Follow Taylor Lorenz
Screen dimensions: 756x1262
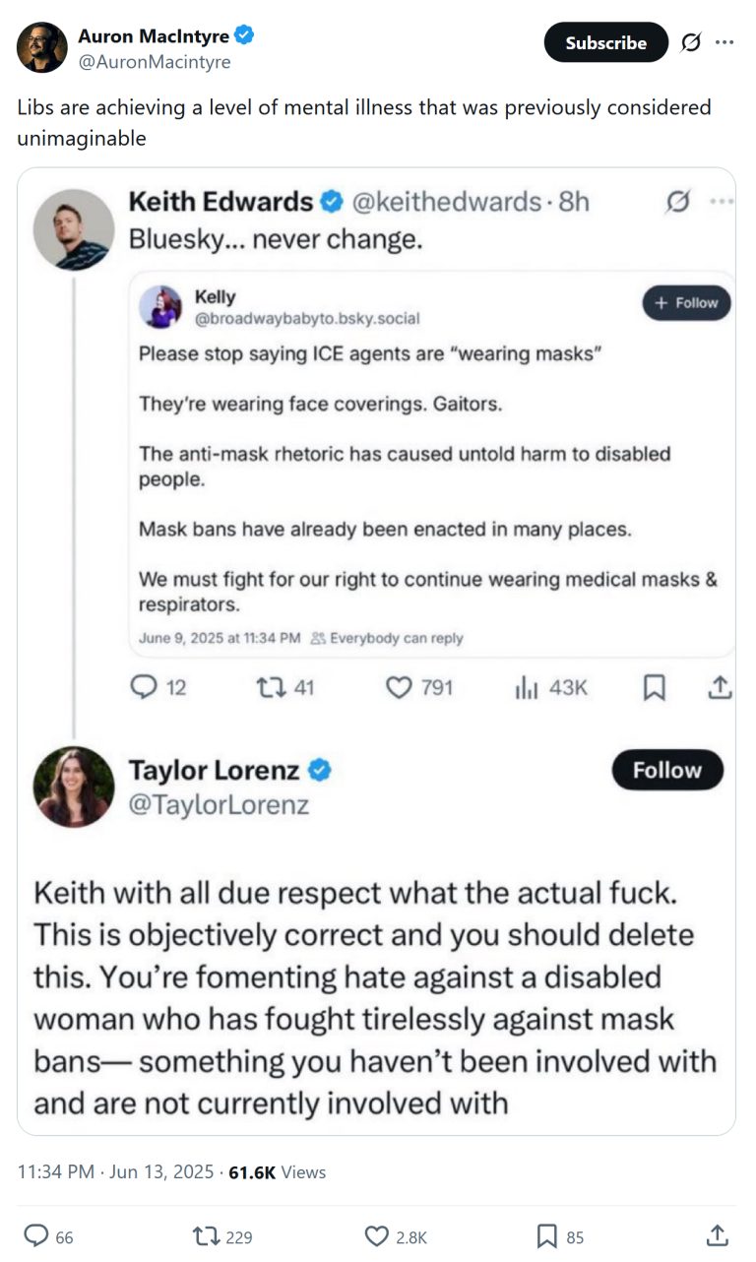(x=667, y=771)
